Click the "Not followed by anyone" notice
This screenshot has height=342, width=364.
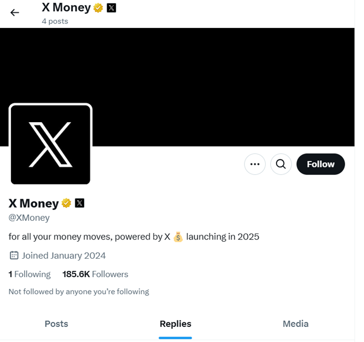point(79,291)
